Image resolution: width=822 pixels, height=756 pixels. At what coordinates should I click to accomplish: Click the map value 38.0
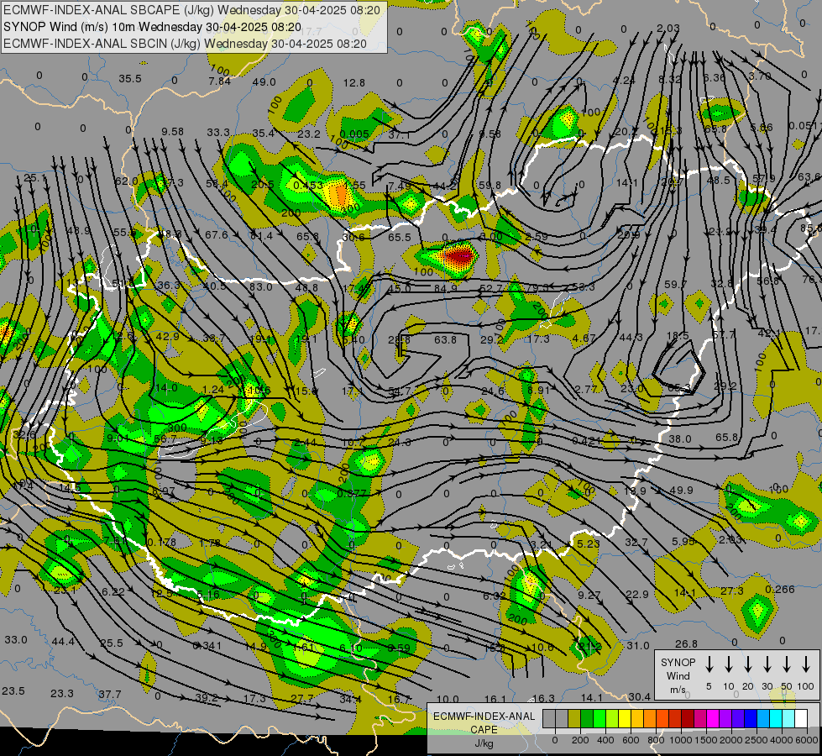(680, 438)
